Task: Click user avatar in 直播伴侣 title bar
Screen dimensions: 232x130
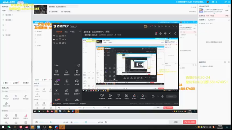Action: click(146, 26)
